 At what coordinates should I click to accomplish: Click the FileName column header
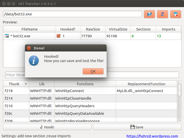tap(29, 29)
